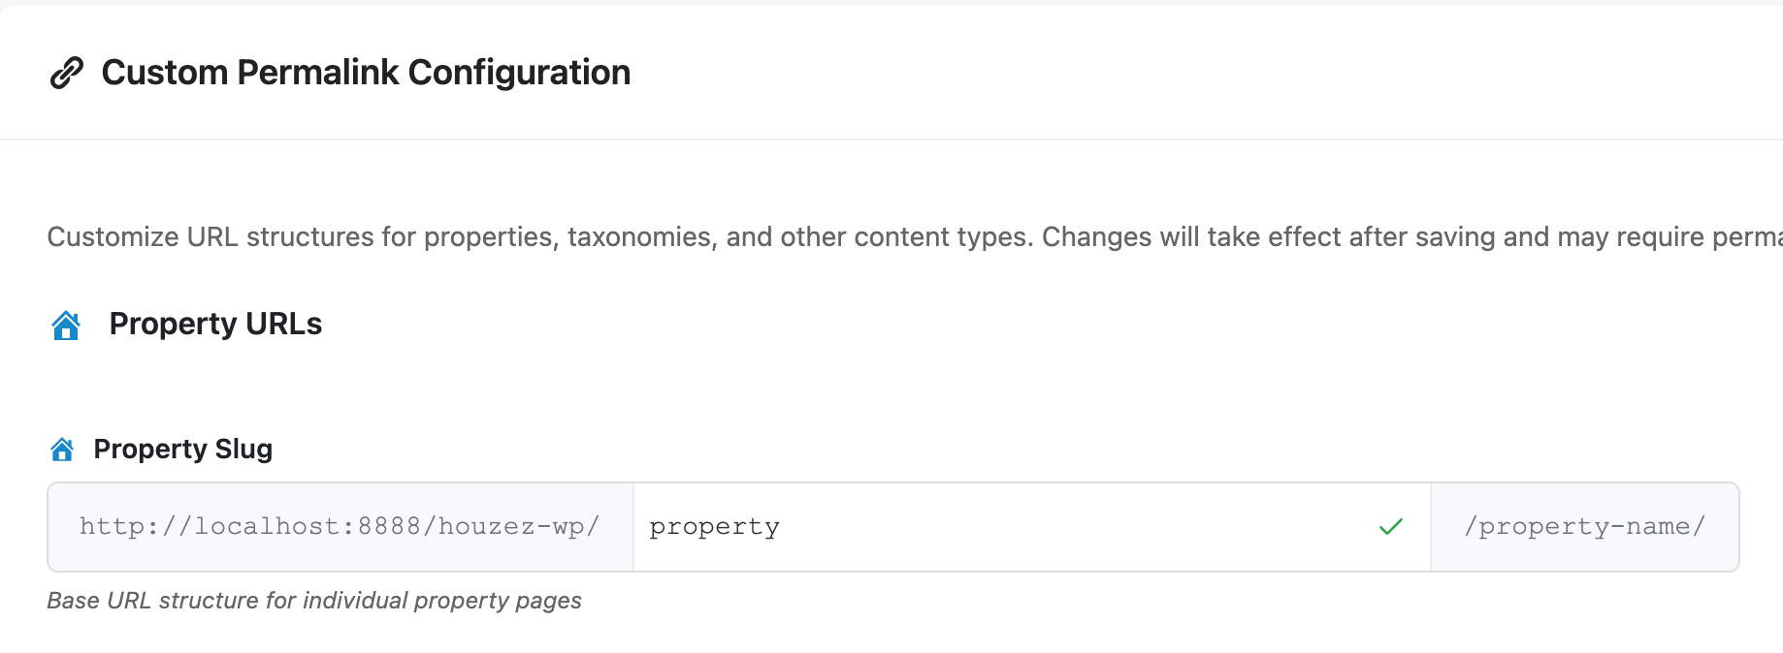
Task: Select the Custom Permalink Configuration heading
Action: [366, 73]
